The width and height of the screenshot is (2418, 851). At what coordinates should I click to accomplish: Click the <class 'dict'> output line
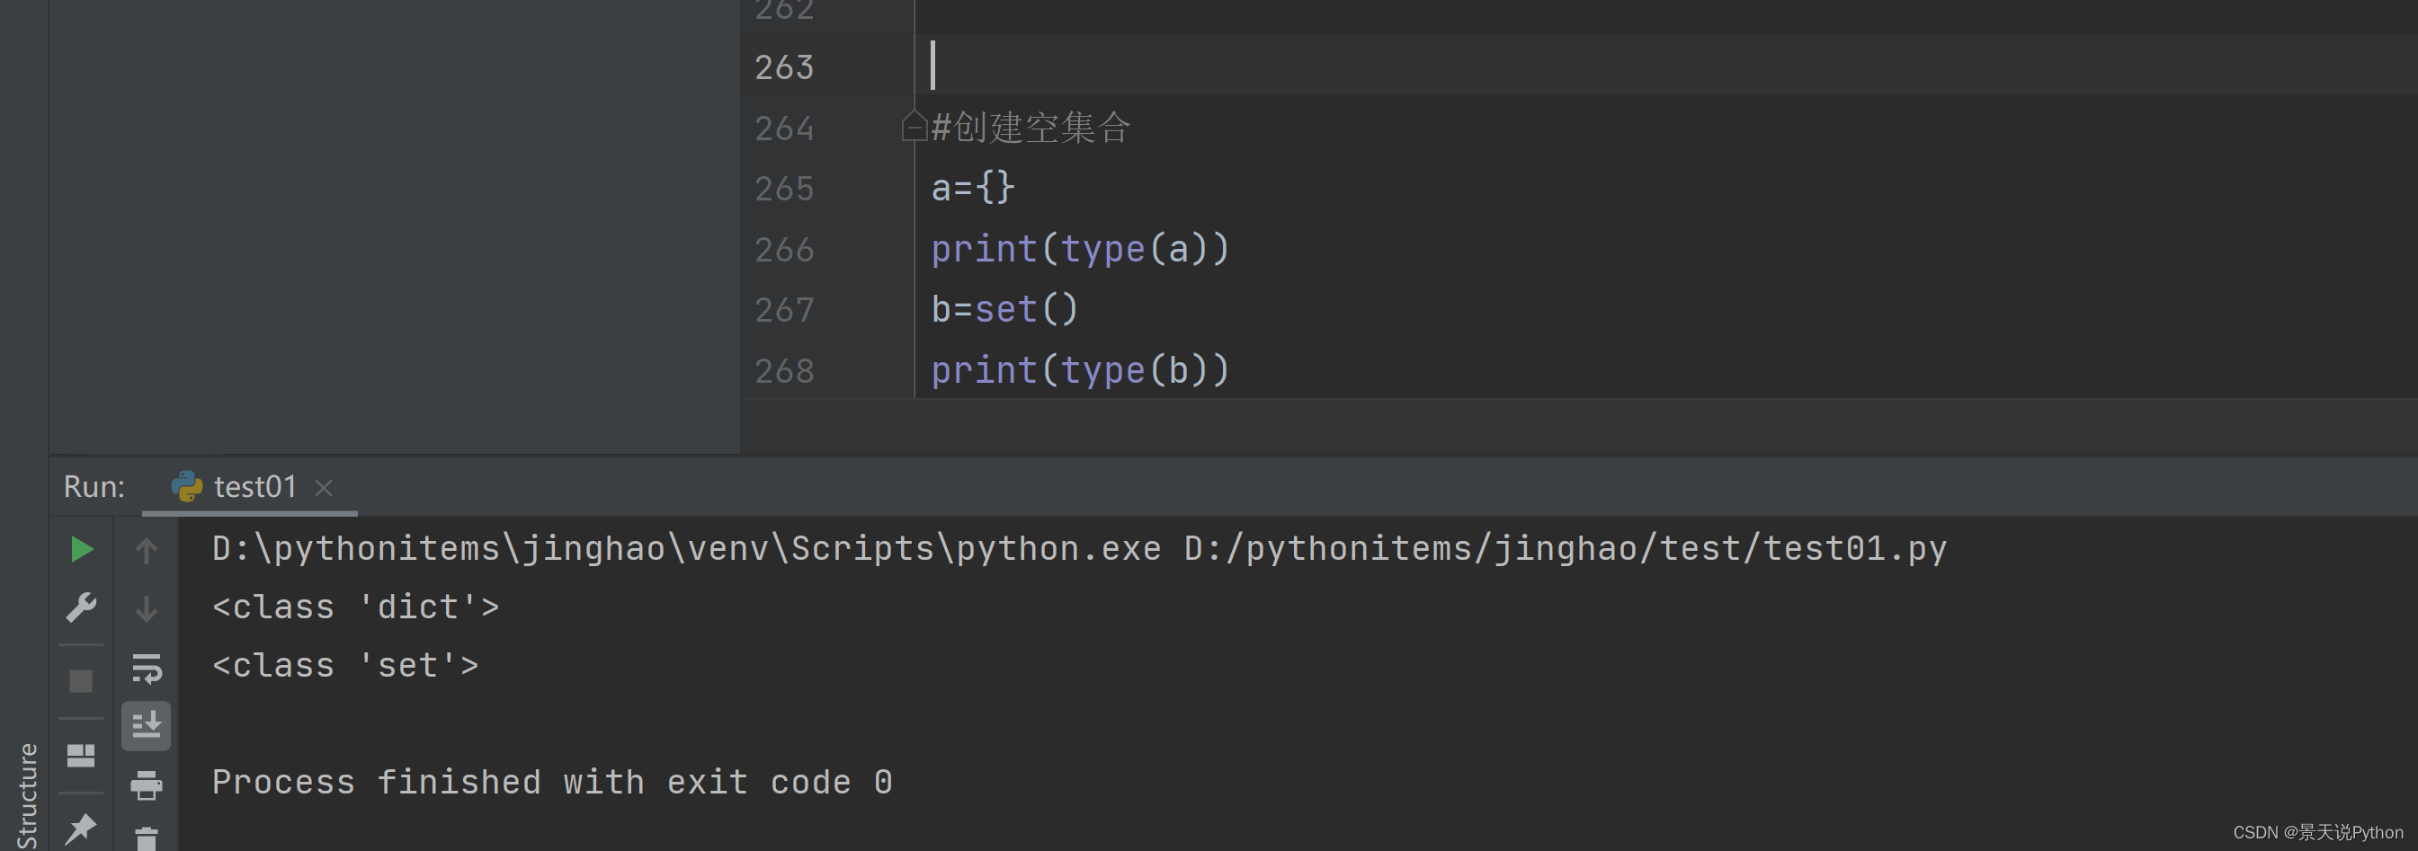pyautogui.click(x=356, y=608)
